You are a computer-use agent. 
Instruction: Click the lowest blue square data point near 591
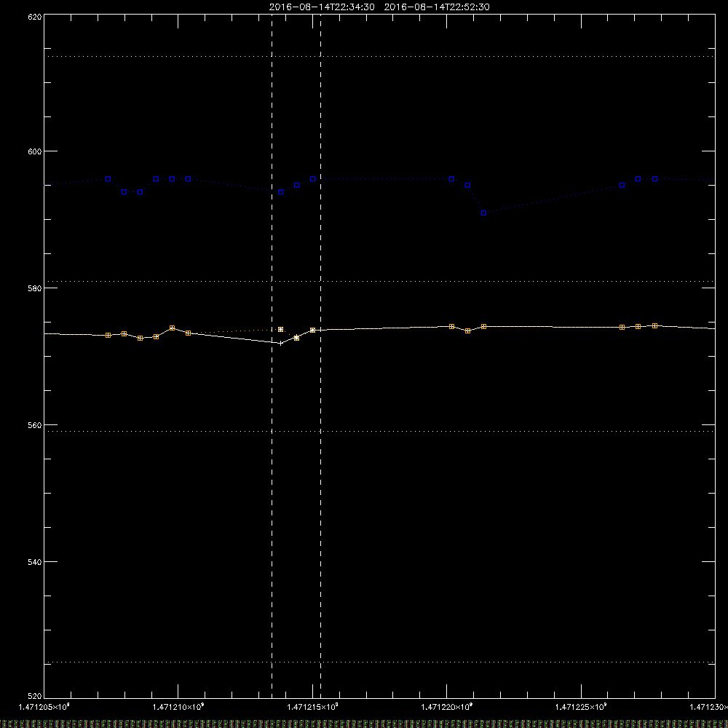click(484, 213)
